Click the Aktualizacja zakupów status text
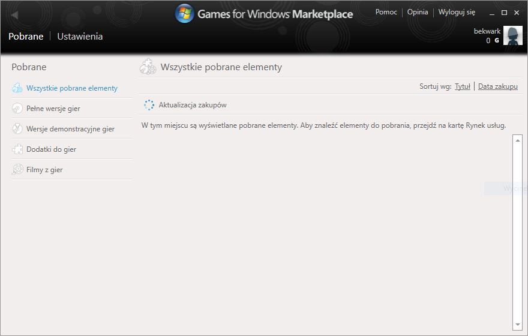The width and height of the screenshot is (528, 336). [193, 105]
